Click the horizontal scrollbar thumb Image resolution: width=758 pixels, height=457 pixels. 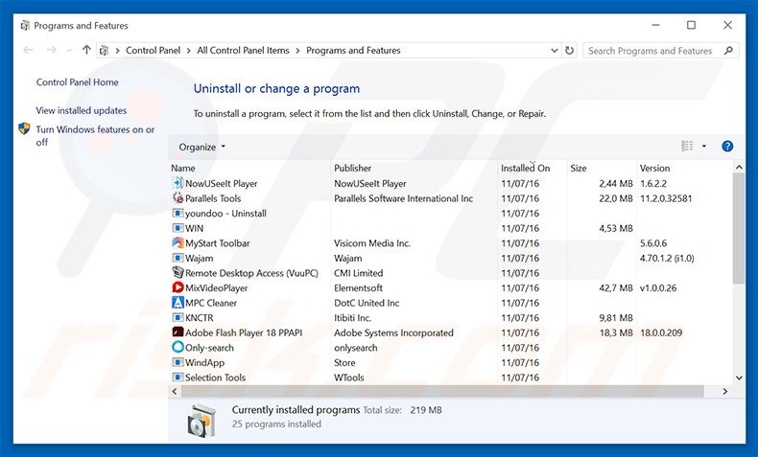coord(442,391)
